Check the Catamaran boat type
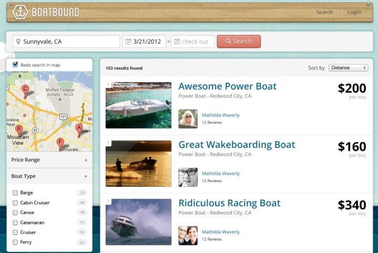 (x=15, y=222)
